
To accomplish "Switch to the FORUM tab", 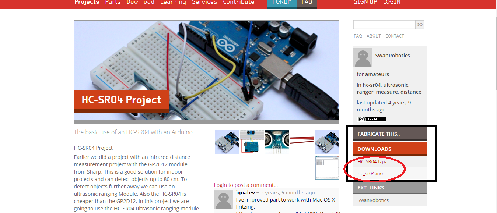I will click(x=282, y=2).
